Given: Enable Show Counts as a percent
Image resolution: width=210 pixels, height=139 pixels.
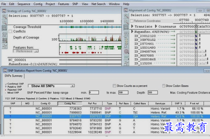Looking at the screenshot, I should [114, 86].
